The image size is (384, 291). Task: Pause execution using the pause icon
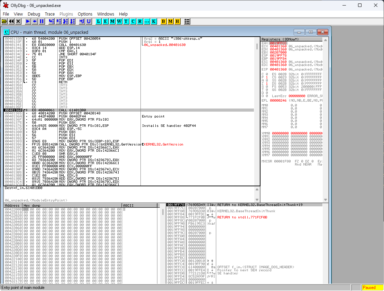coord(41,21)
